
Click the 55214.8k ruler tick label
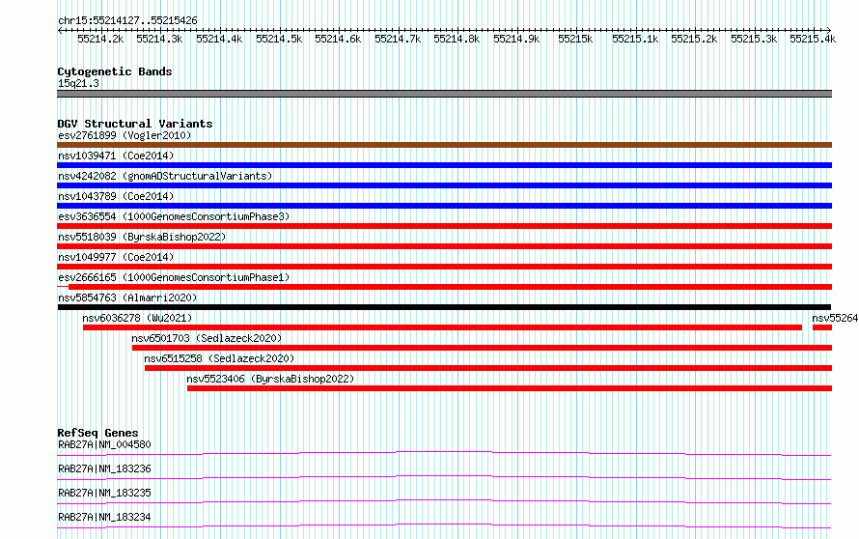457,39
